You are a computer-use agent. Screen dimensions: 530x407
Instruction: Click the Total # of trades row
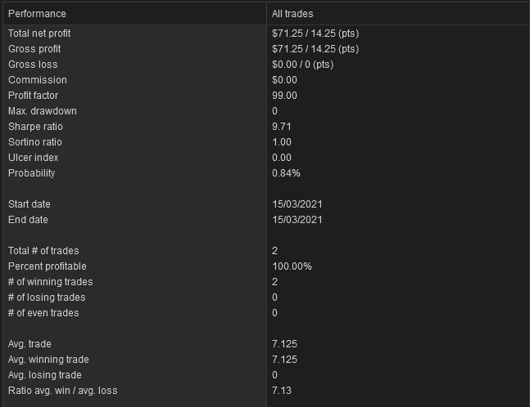click(266, 251)
